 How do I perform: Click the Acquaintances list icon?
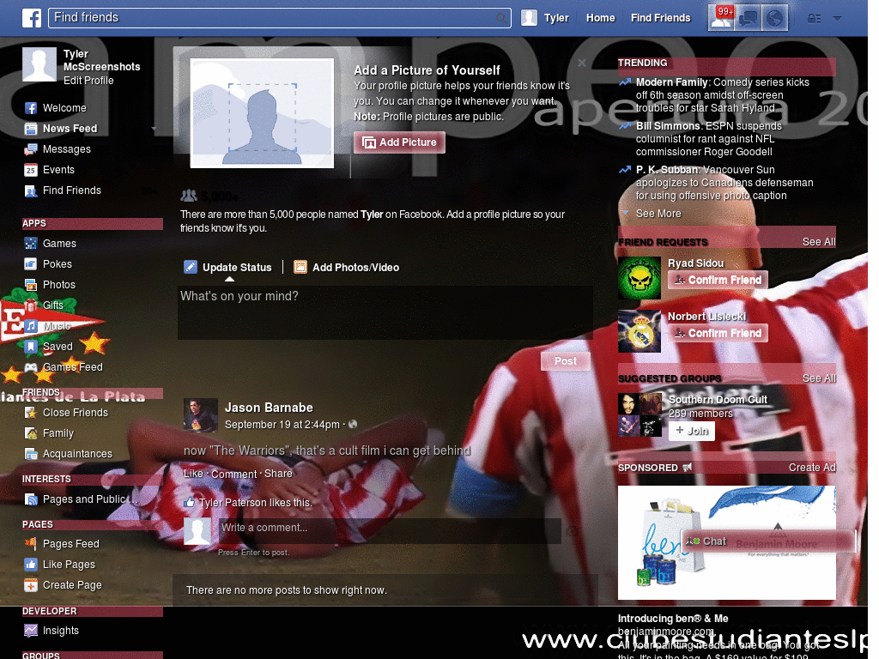[x=31, y=454]
